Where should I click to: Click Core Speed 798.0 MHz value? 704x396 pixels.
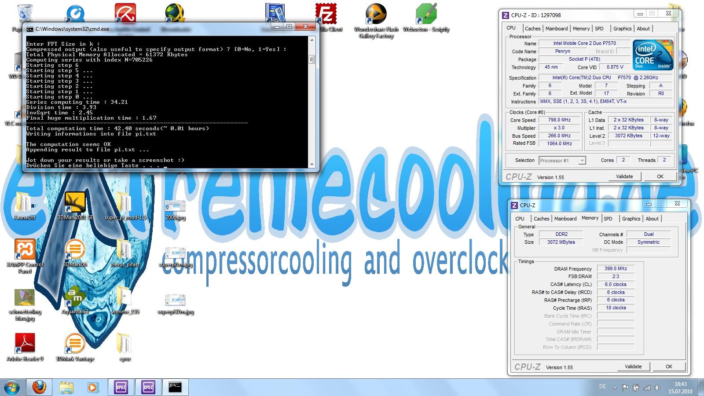point(559,120)
